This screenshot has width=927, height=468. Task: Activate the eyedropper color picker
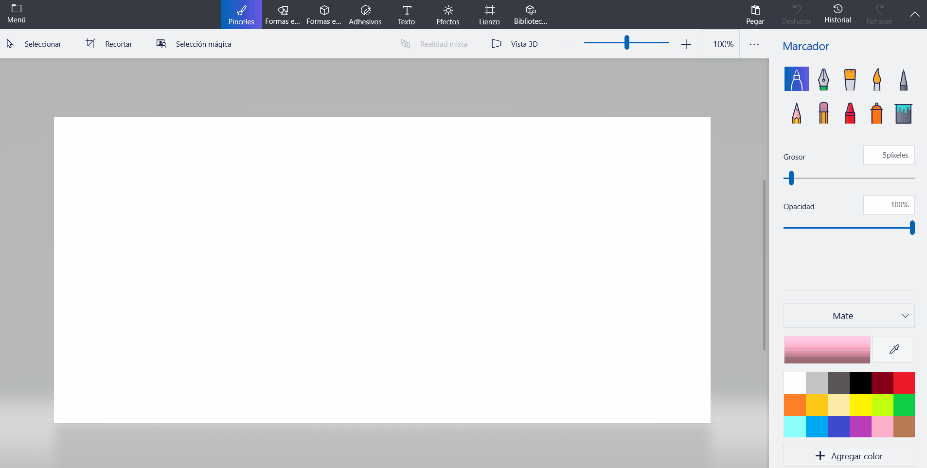point(893,349)
